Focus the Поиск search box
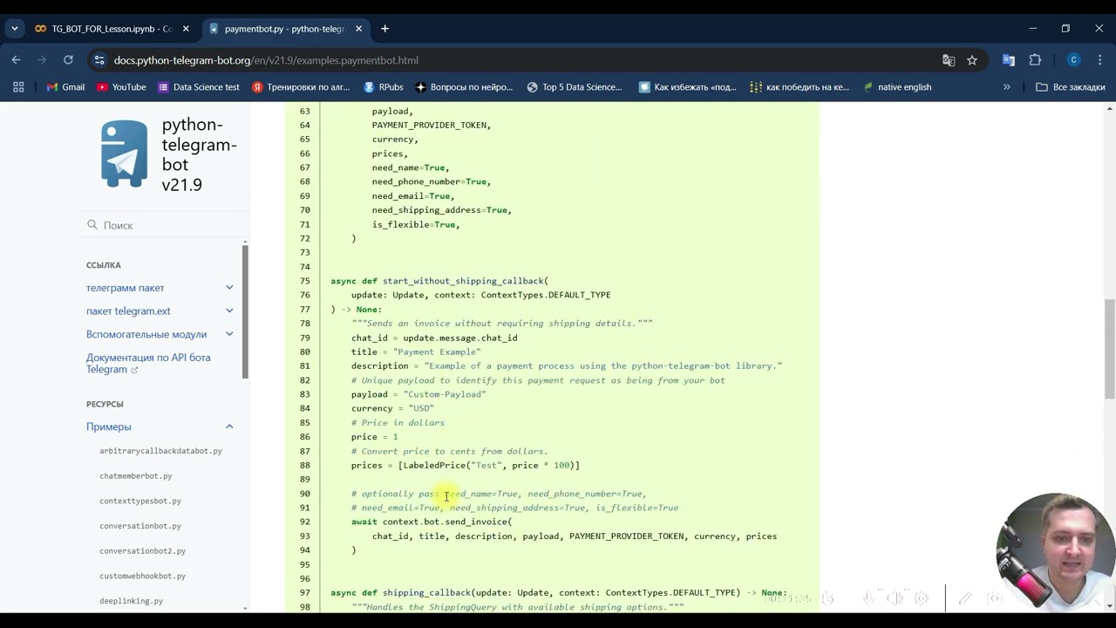 (162, 225)
